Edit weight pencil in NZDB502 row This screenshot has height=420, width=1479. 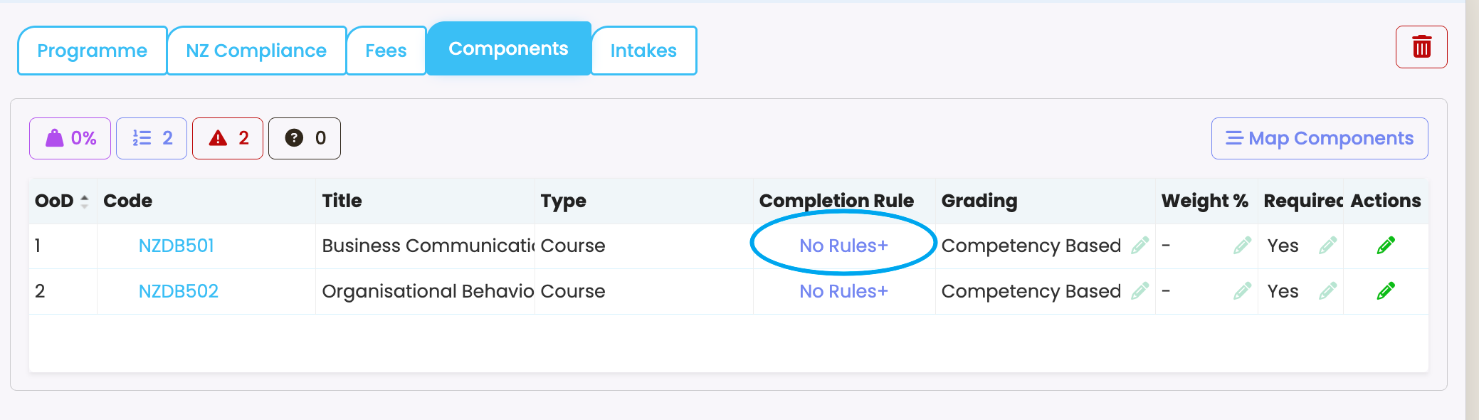click(x=1243, y=291)
